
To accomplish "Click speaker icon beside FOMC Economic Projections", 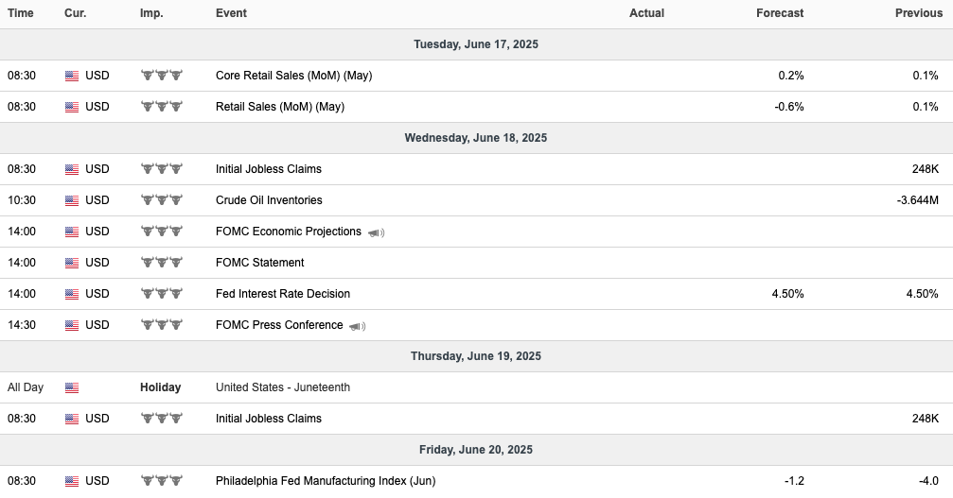I will click(377, 232).
